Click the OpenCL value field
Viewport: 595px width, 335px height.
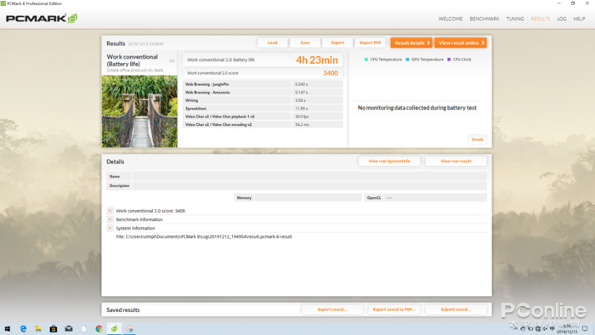[x=435, y=197]
